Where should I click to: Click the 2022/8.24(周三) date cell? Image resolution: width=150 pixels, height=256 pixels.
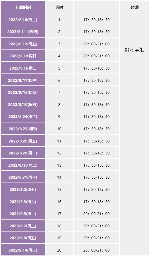pyautogui.click(x=23, y=116)
